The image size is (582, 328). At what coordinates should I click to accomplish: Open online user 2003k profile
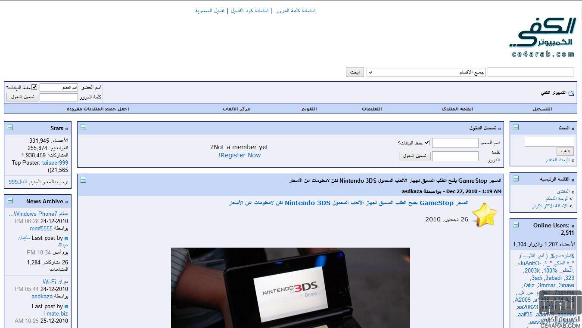[532, 271]
